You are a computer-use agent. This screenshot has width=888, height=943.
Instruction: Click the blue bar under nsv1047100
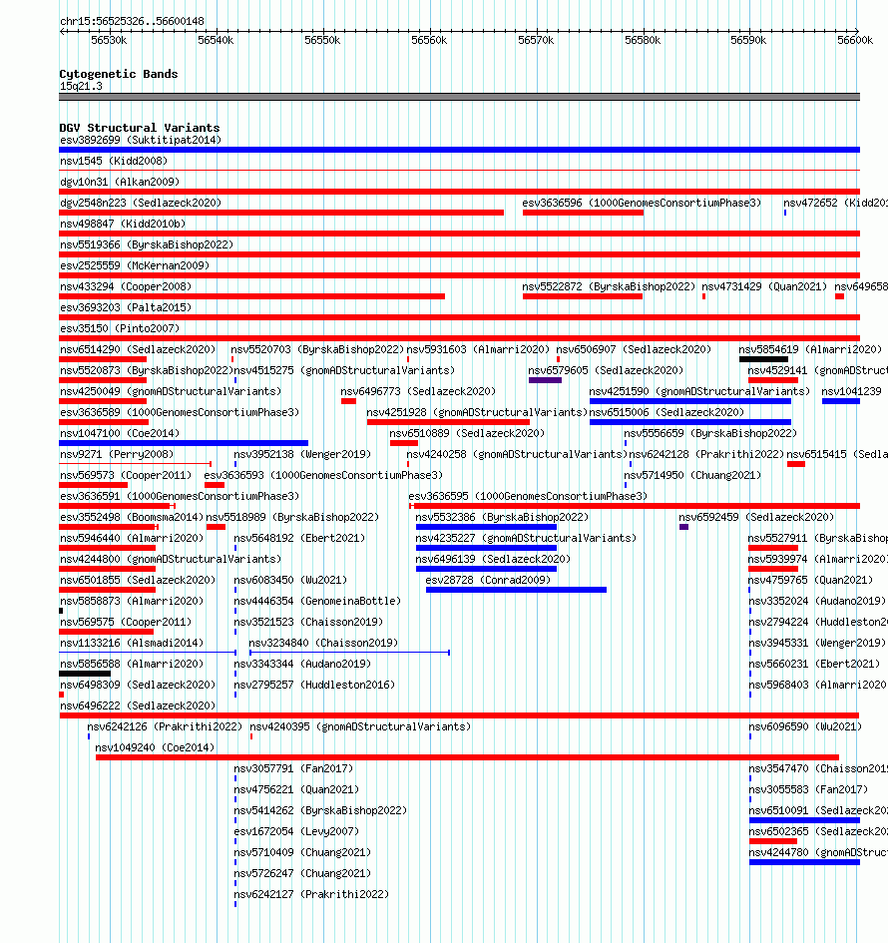(184, 443)
